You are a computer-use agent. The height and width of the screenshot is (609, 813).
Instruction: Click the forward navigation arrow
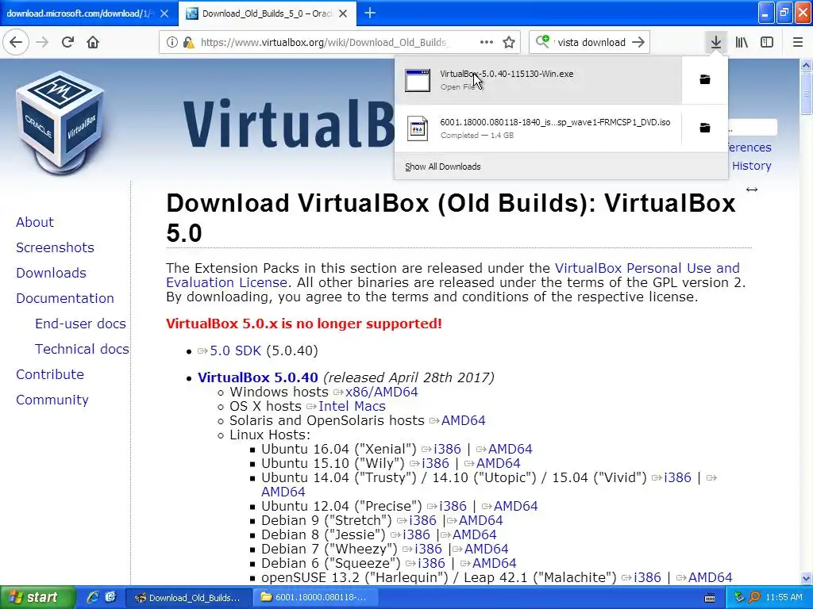click(x=43, y=42)
